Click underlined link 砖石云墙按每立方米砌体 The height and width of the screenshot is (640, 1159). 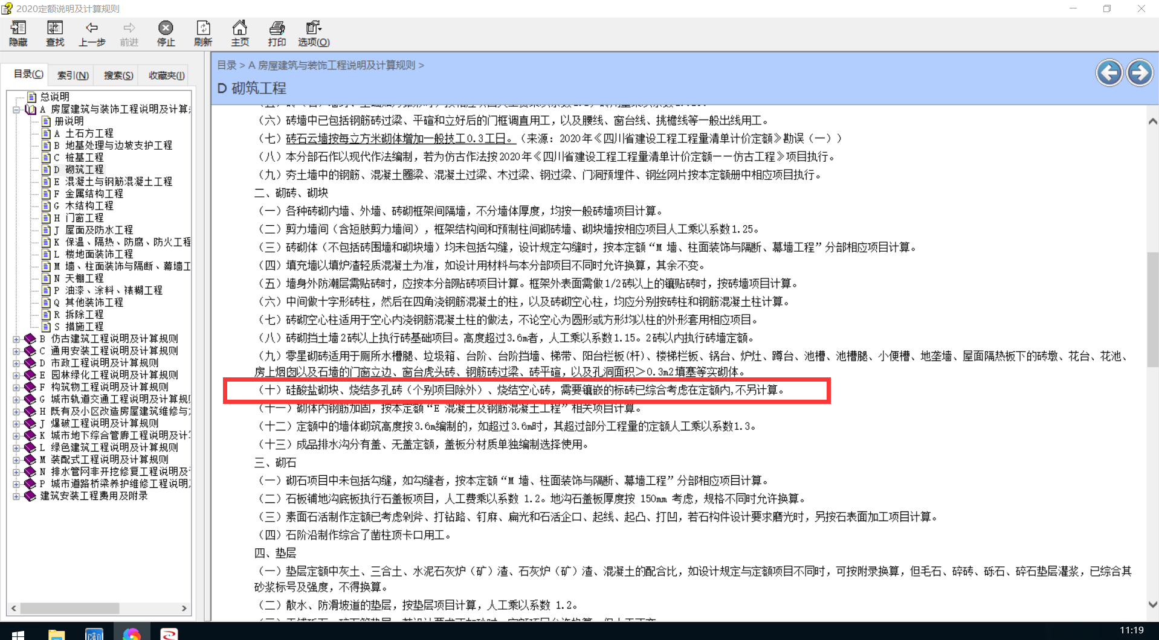pos(401,138)
